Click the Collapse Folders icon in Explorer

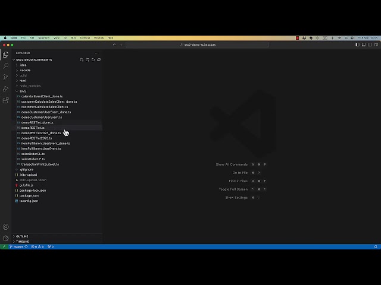pos(99,59)
